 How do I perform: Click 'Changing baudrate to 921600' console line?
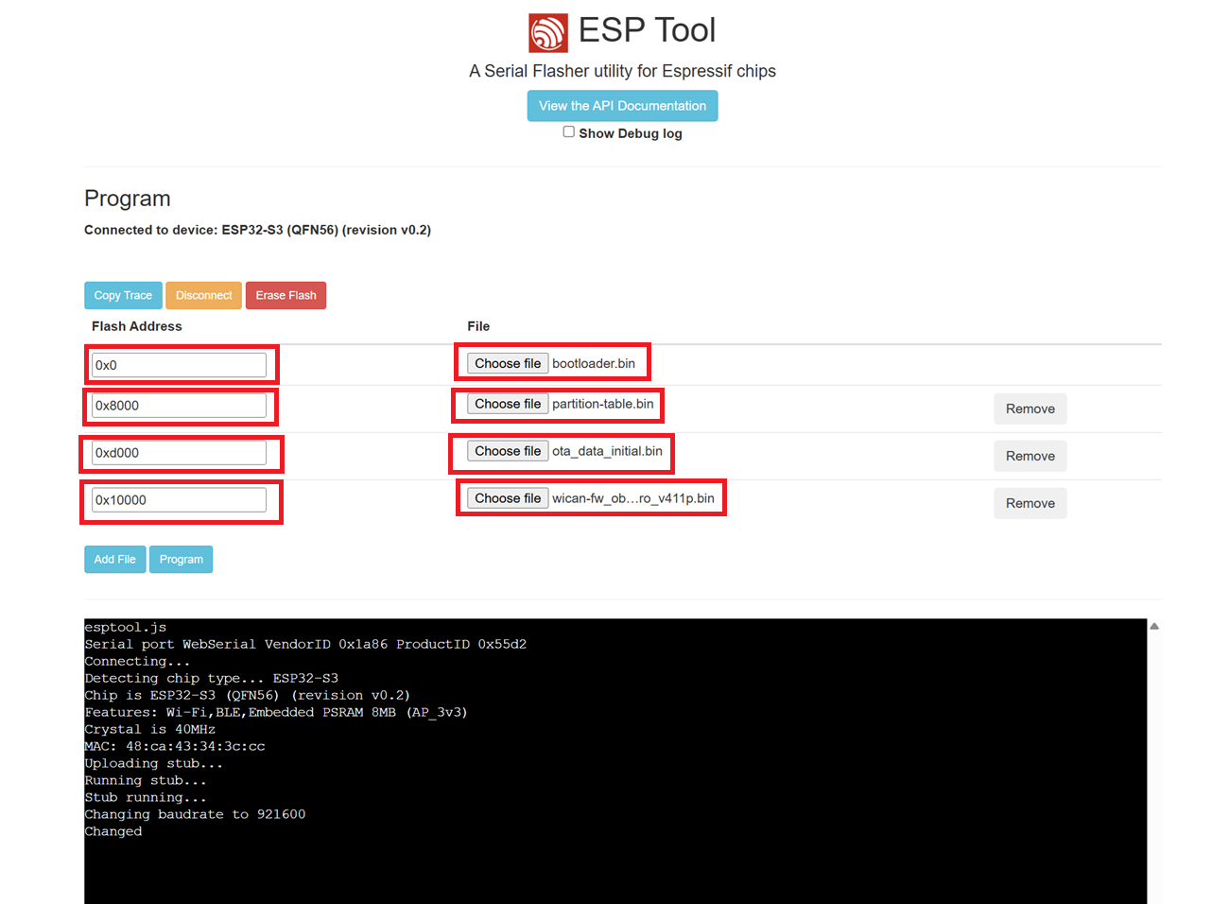point(195,814)
